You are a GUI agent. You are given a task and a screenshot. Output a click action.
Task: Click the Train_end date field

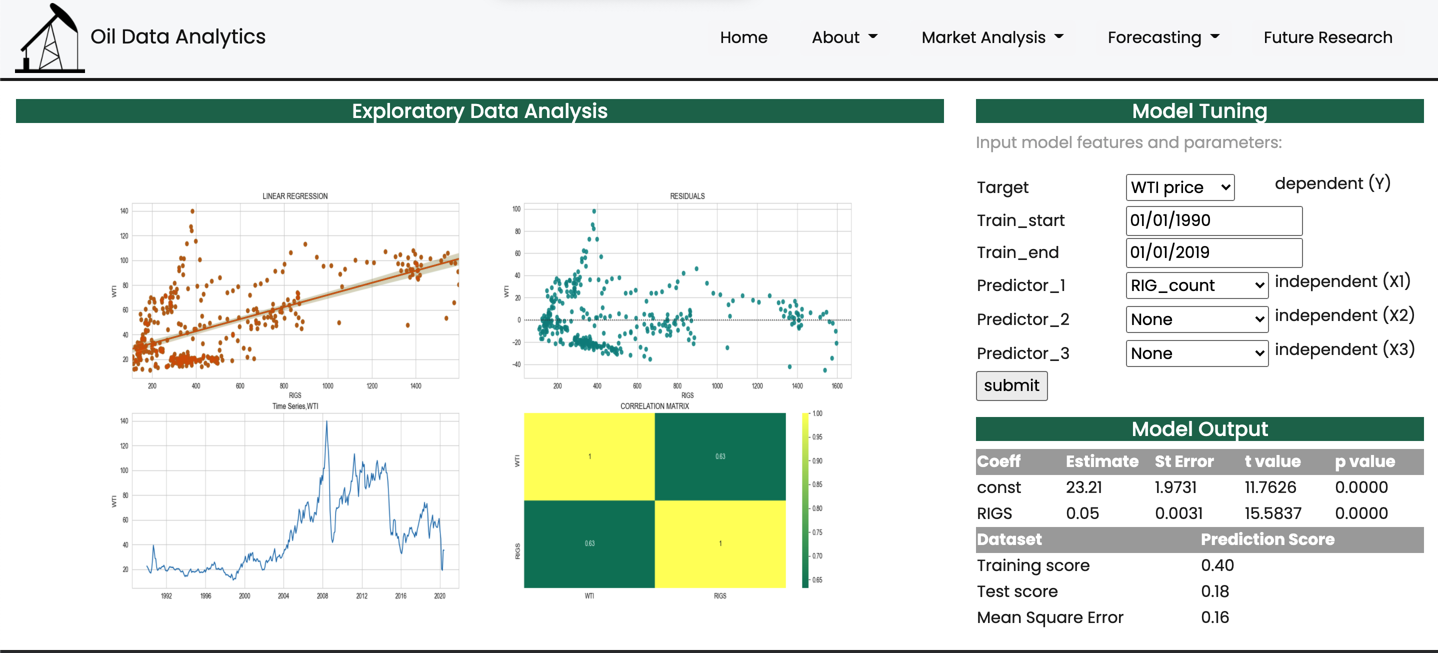[x=1213, y=252]
